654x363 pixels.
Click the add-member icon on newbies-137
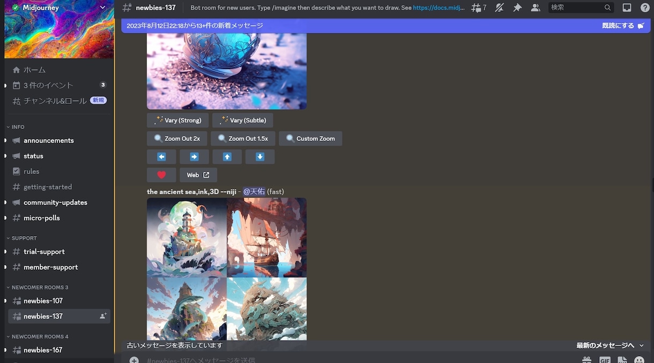pos(103,316)
